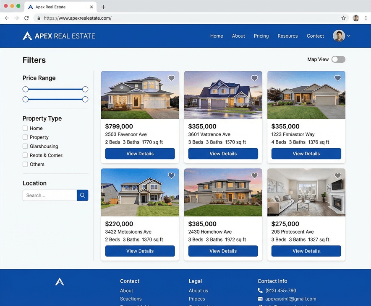Click the location search magnifier icon
The image size is (371, 306).
point(82,195)
